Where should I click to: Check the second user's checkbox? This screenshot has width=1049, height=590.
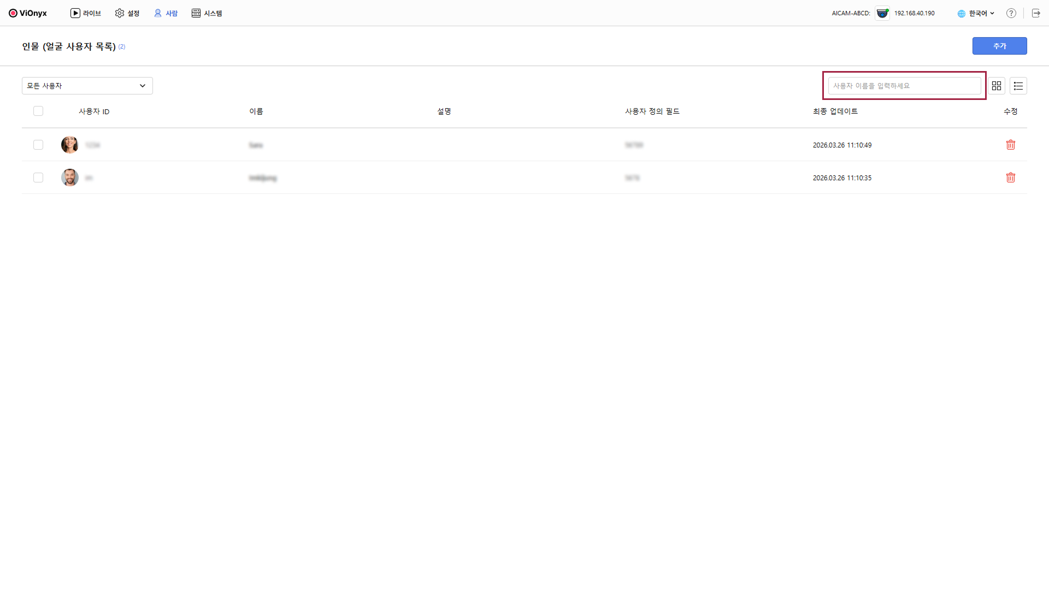click(38, 178)
